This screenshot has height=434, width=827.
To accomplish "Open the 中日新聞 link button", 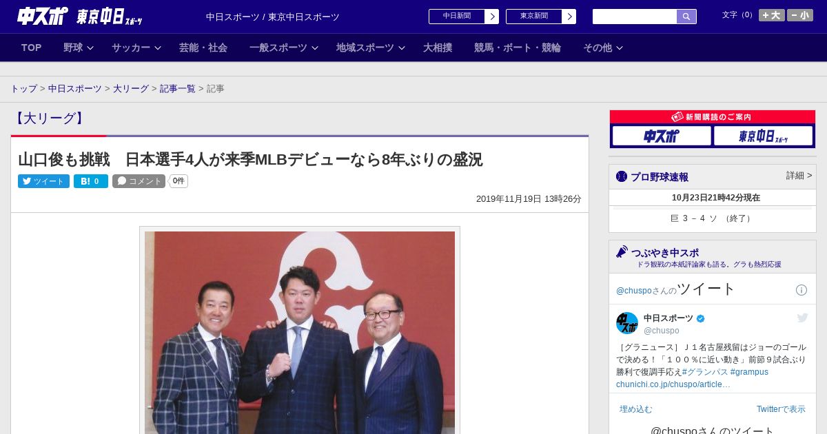I will coord(457,17).
